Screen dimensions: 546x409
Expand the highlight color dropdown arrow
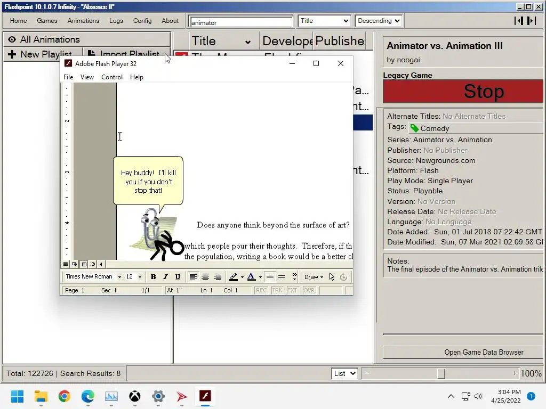[x=242, y=277]
